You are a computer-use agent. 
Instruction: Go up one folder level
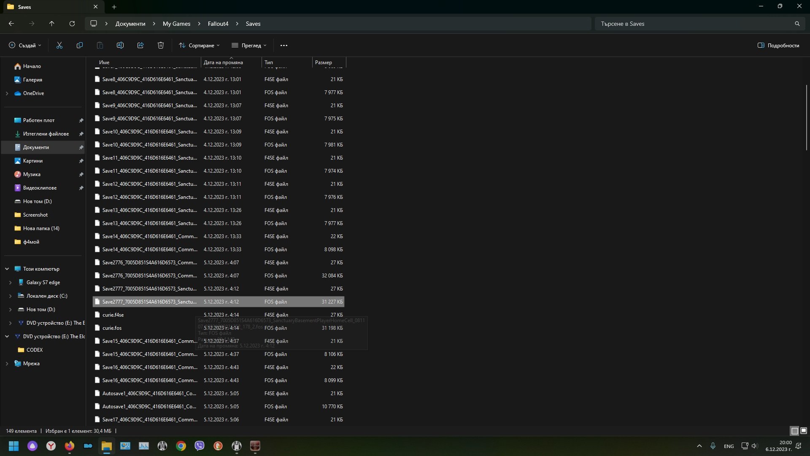pos(52,24)
